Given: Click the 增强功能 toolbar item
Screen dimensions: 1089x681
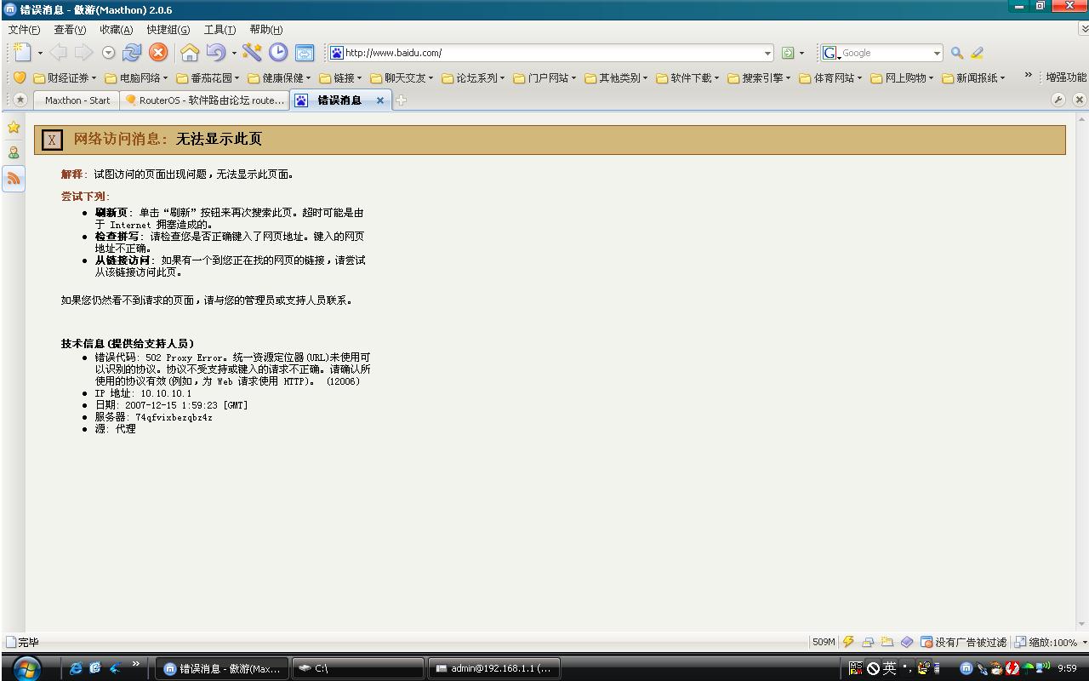Looking at the screenshot, I should pyautogui.click(x=1066, y=77).
